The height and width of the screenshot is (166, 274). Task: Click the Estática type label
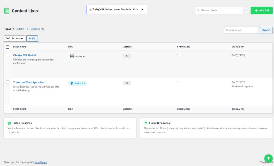click(79, 57)
